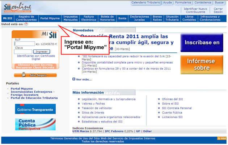Open Inversionistas Extranjeros - Foreign Investors
The image size is (228, 145).
[33, 93]
